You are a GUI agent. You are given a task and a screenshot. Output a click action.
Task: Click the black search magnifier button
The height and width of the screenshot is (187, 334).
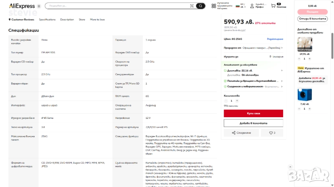tap(201, 6)
